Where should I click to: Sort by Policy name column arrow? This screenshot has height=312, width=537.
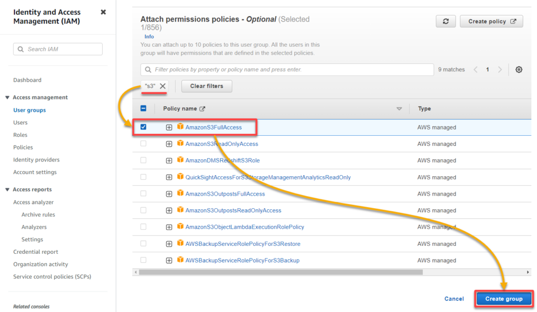399,109
